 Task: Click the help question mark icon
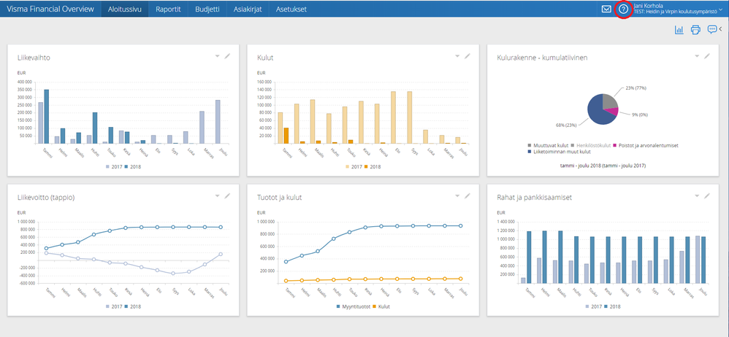click(x=623, y=9)
